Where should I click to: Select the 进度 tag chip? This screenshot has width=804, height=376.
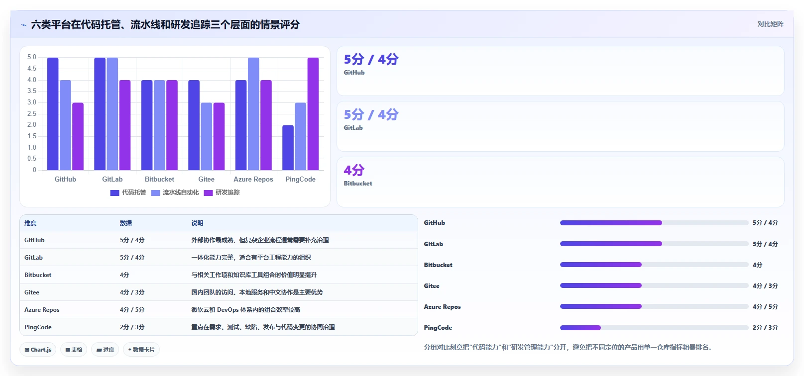tap(105, 350)
